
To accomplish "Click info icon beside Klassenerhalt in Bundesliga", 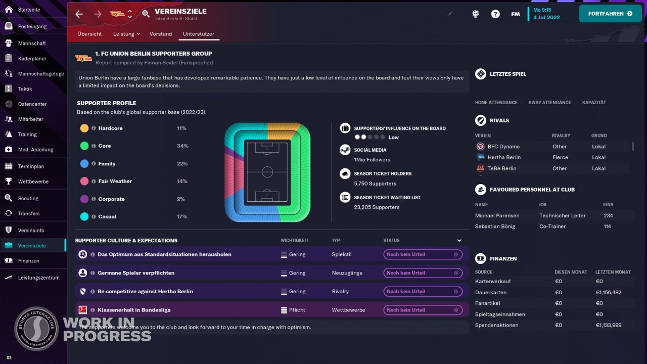I will point(93,310).
